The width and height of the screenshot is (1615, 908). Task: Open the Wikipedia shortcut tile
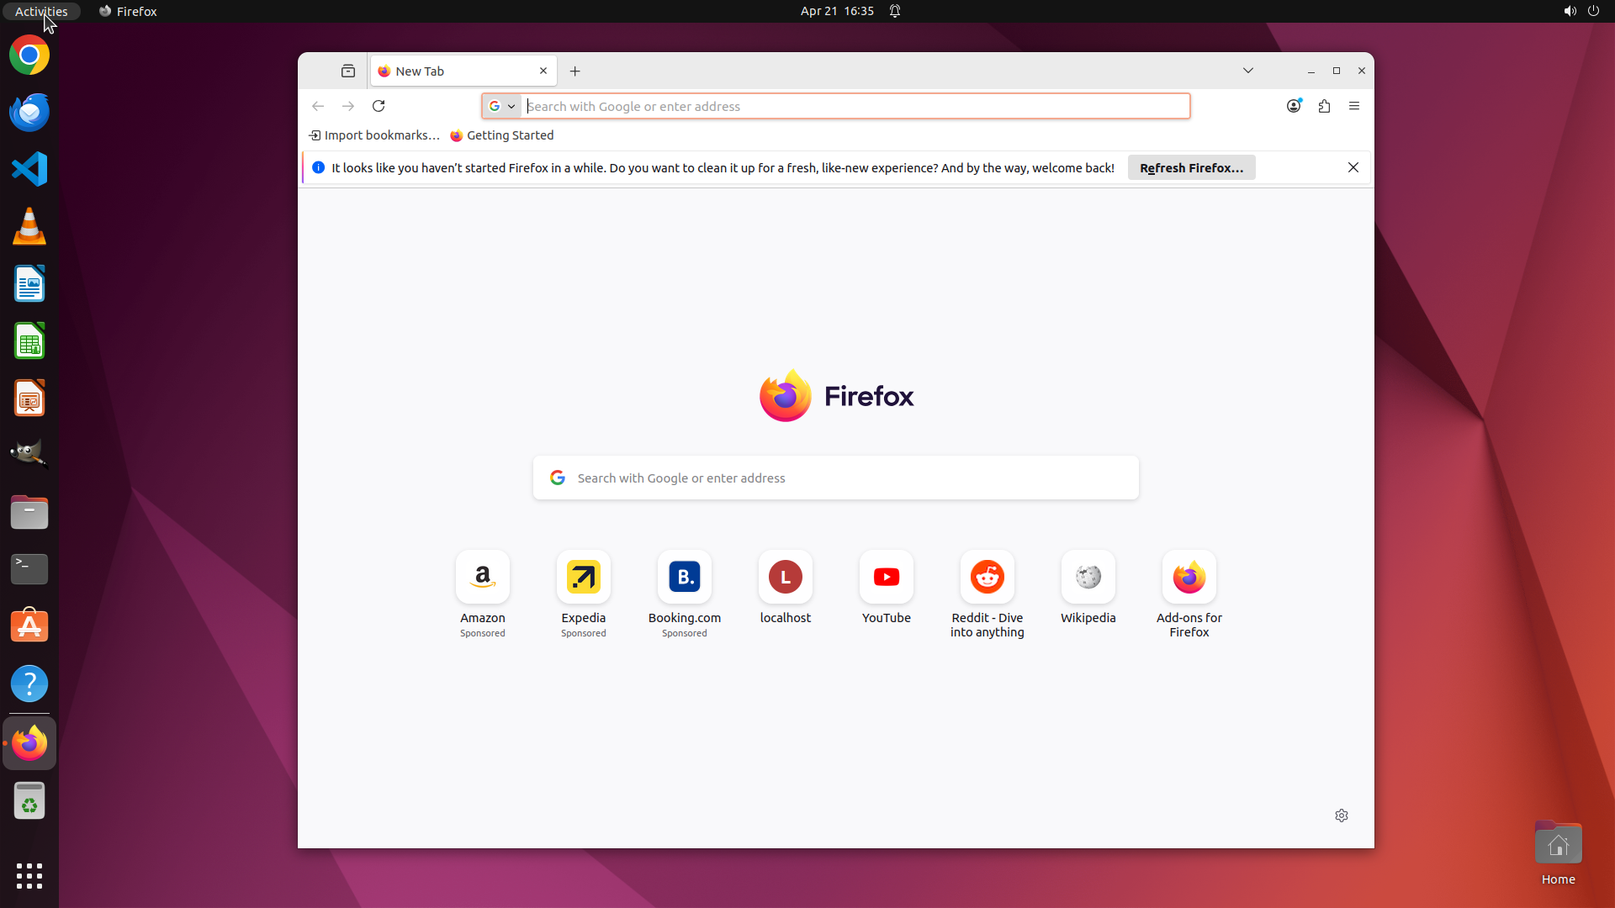pyautogui.click(x=1088, y=578)
